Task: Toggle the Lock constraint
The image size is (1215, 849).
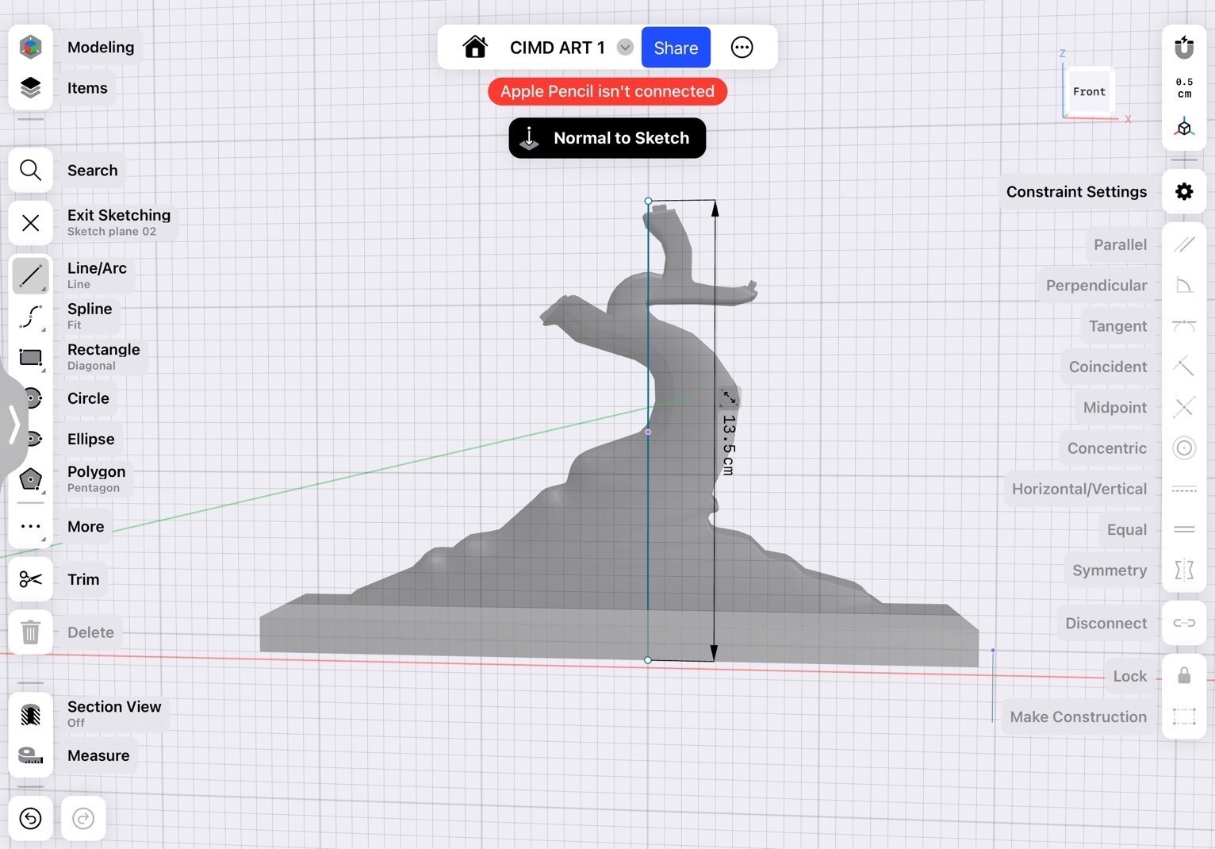Action: point(1184,676)
